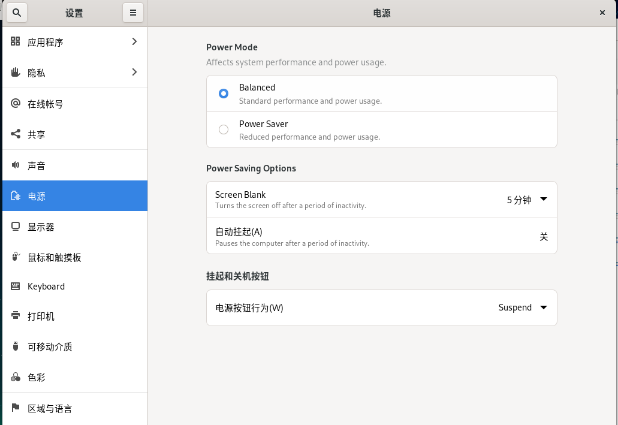618x425 pixels.
Task: Click the Privacy hand icon
Action: (x=16, y=73)
